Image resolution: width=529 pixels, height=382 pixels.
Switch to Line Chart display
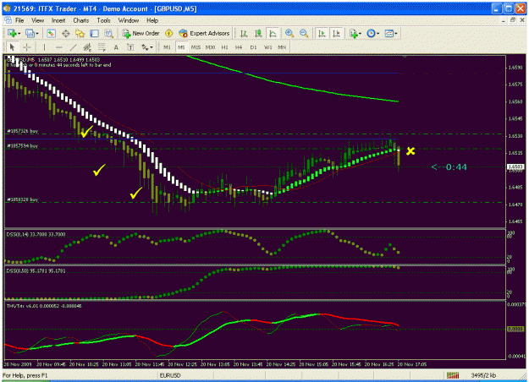(x=273, y=33)
